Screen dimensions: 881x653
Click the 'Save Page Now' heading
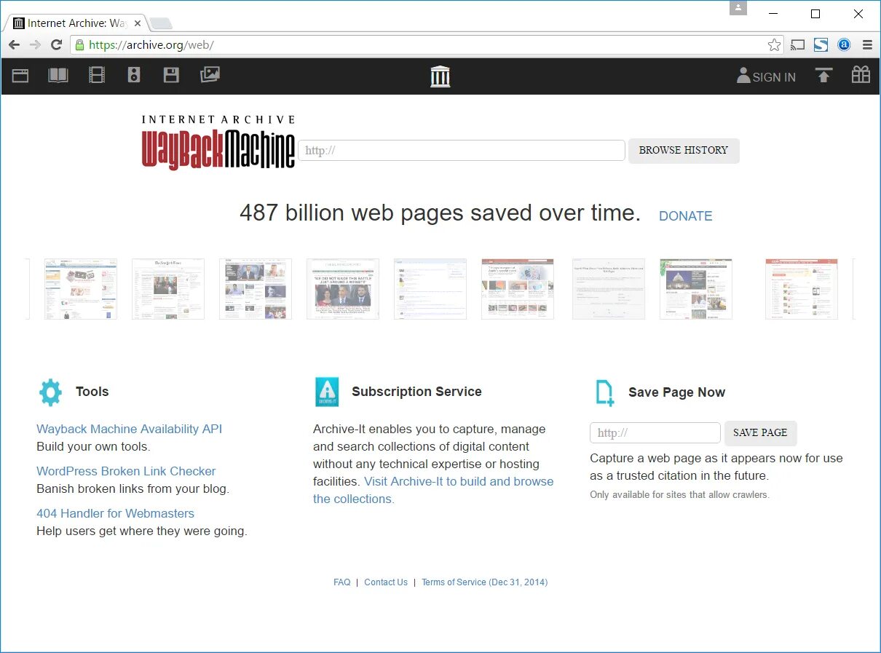[676, 392]
